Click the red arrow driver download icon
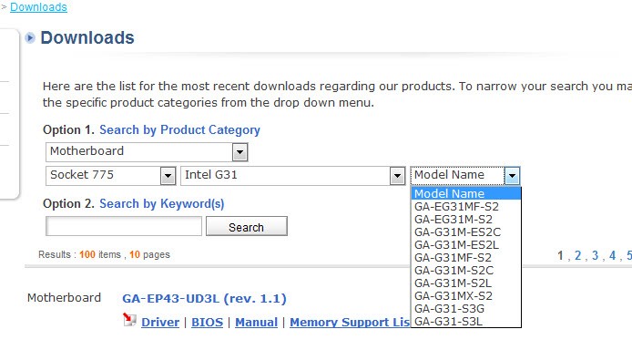This screenshot has width=632, height=350. [x=129, y=319]
